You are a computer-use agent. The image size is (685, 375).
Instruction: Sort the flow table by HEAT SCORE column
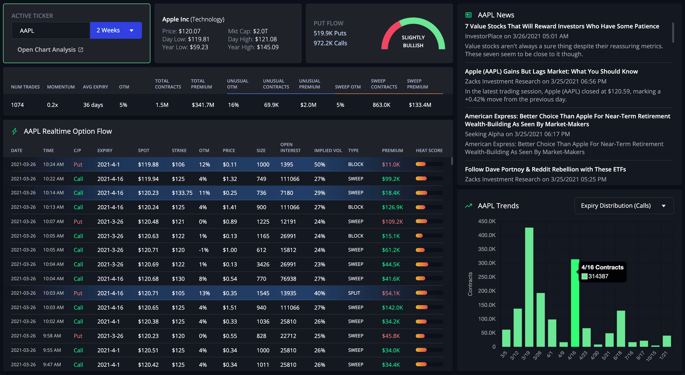[429, 150]
